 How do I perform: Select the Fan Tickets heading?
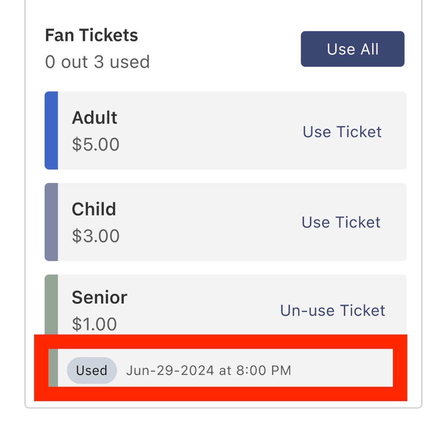pos(91,35)
